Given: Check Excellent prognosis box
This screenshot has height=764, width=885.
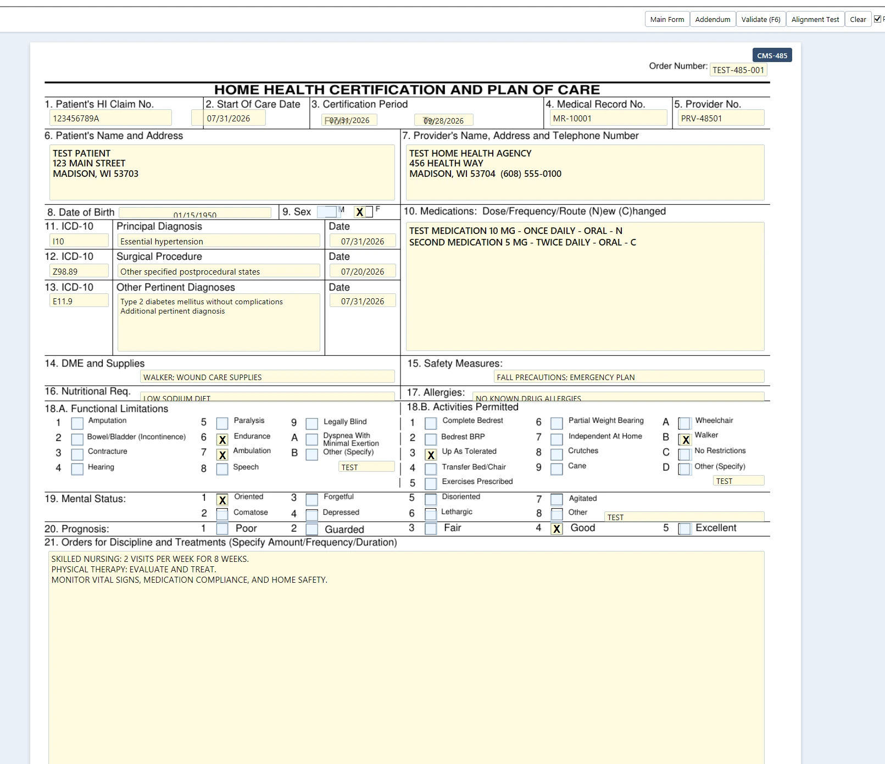Looking at the screenshot, I should point(684,528).
